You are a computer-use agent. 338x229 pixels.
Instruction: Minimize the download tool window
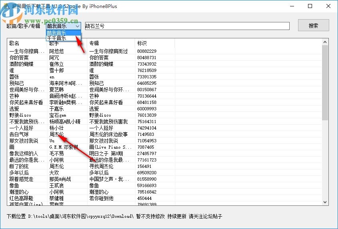pyautogui.click(x=292, y=6)
